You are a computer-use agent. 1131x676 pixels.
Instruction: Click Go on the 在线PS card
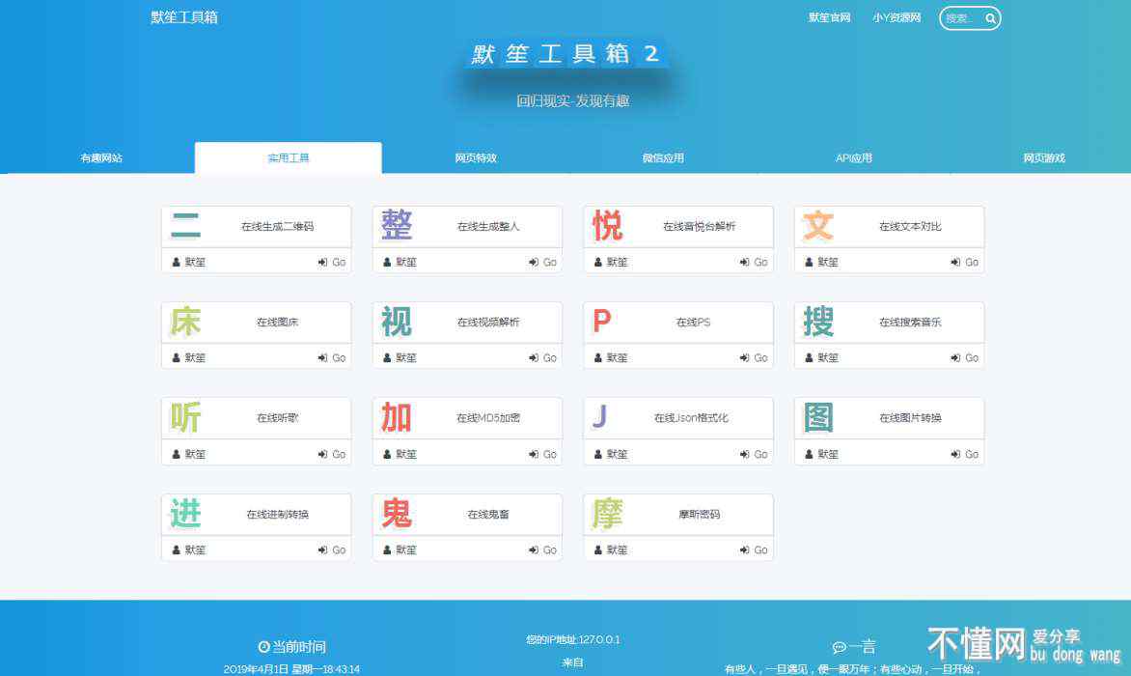pos(754,358)
